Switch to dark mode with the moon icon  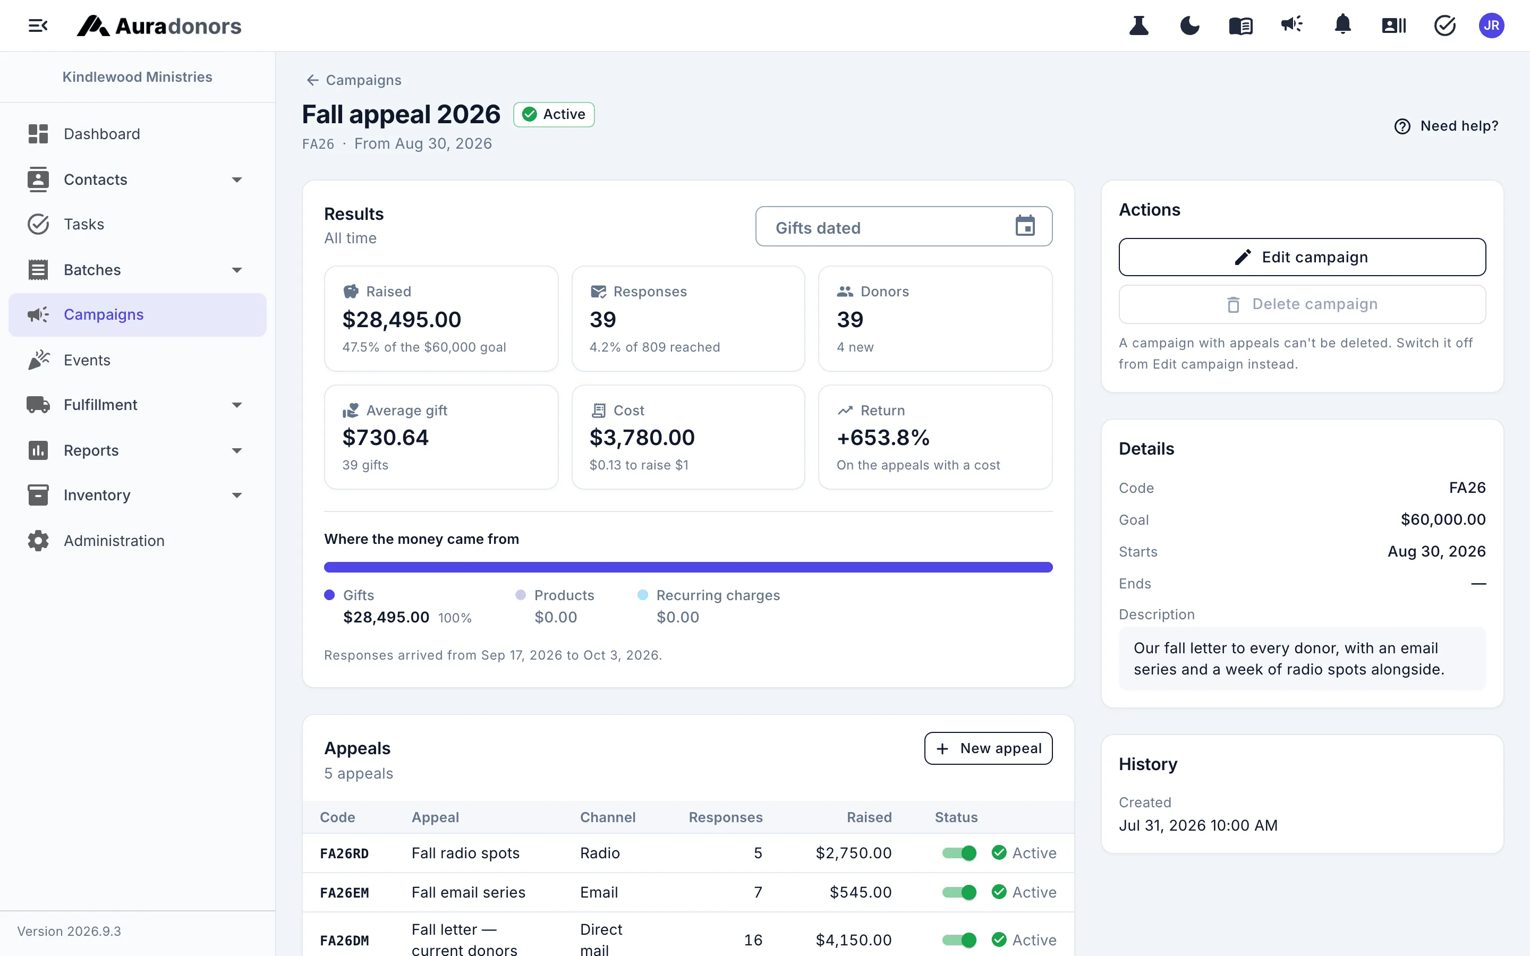tap(1189, 26)
